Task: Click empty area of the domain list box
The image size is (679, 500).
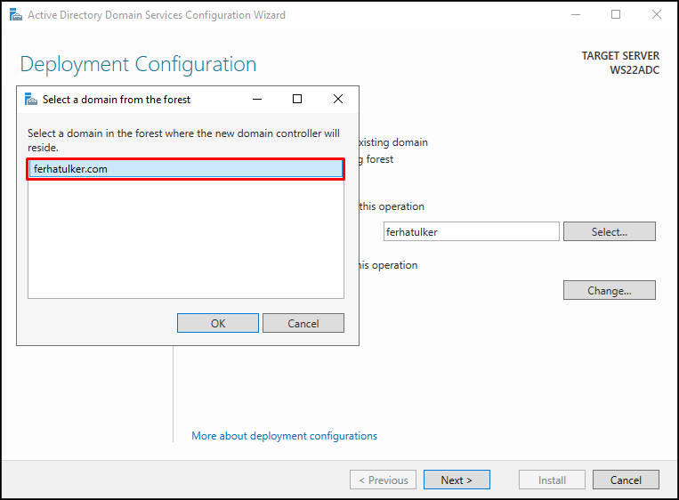Action: (x=186, y=238)
